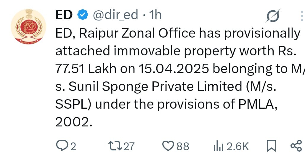The image size is (305, 167).
Task: Click the 2.6K views count
Action: pos(238,146)
